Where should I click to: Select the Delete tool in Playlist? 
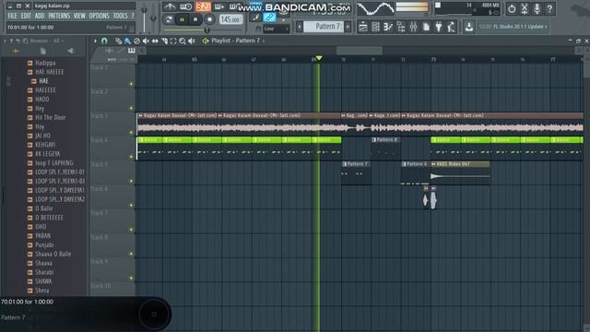[x=136, y=41]
